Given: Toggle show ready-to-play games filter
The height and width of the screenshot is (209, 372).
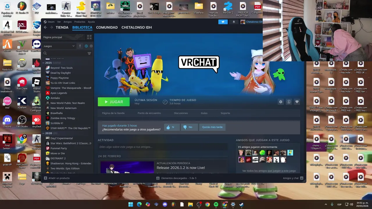Looking at the screenshot, I should (x=91, y=46).
